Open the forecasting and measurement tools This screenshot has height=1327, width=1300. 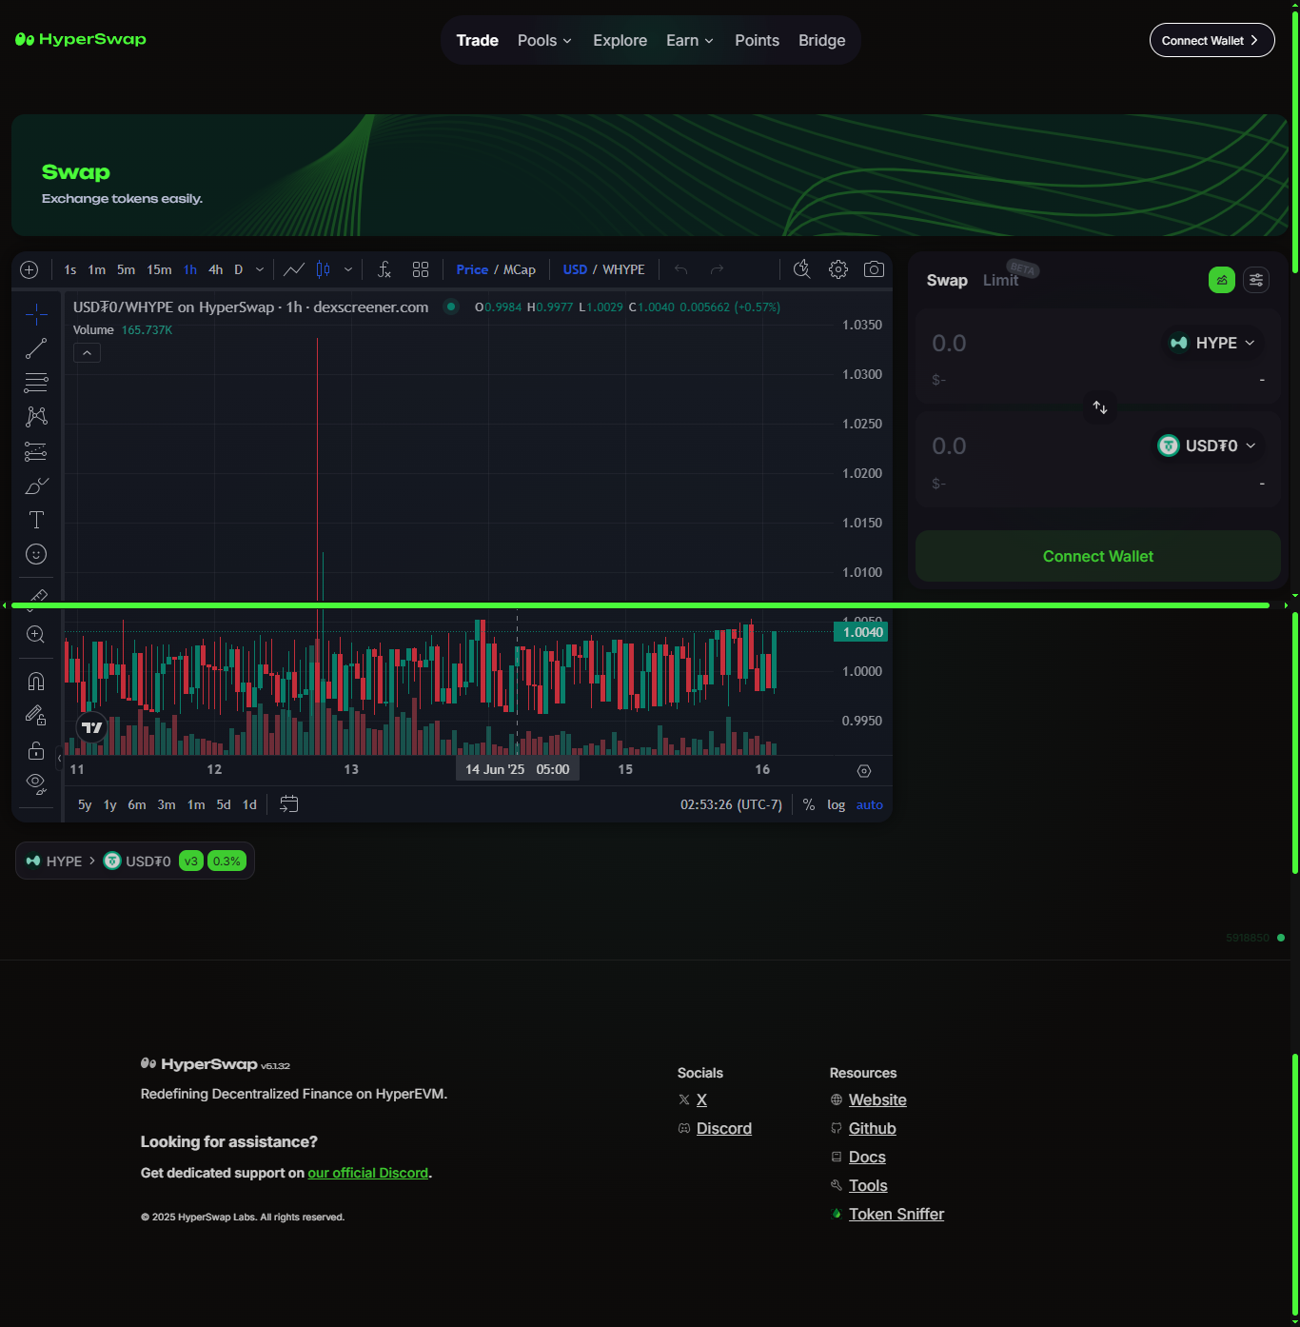pyautogui.click(x=36, y=451)
